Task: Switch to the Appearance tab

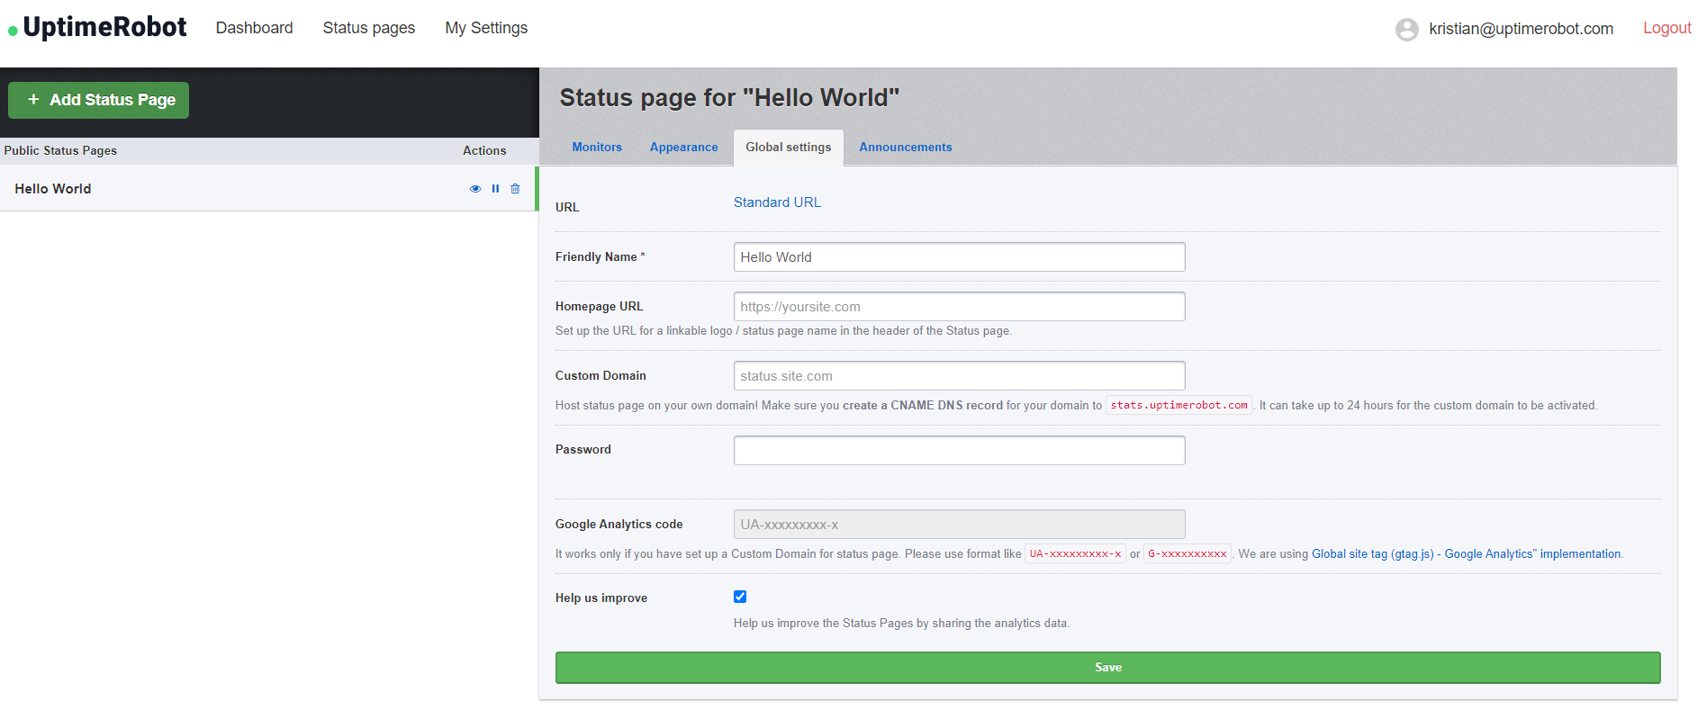Action: (x=684, y=148)
